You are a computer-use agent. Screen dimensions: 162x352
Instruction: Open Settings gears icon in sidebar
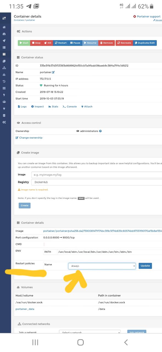pyautogui.click(x=4, y=122)
